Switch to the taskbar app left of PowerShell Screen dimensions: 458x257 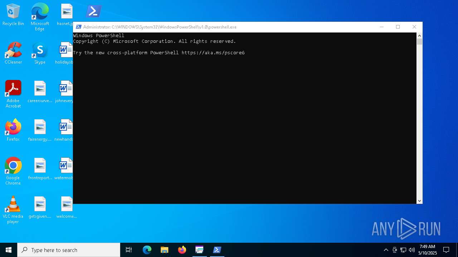point(199,250)
